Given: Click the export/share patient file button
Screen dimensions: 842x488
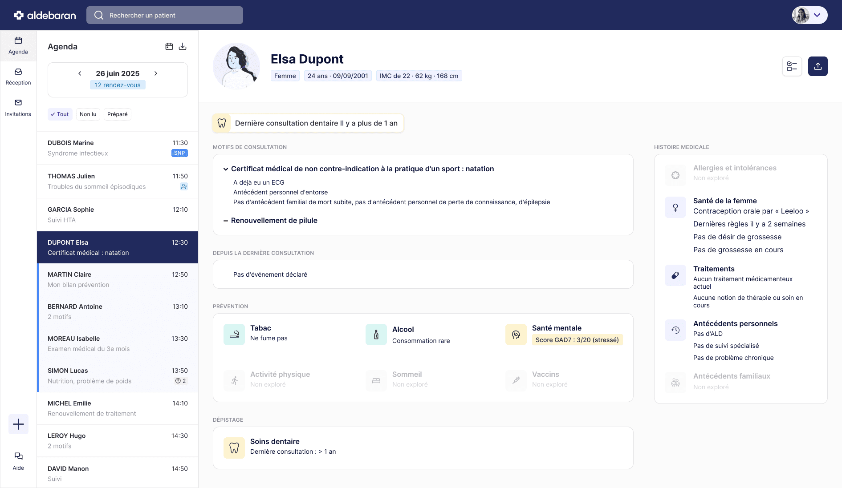Looking at the screenshot, I should (818, 66).
